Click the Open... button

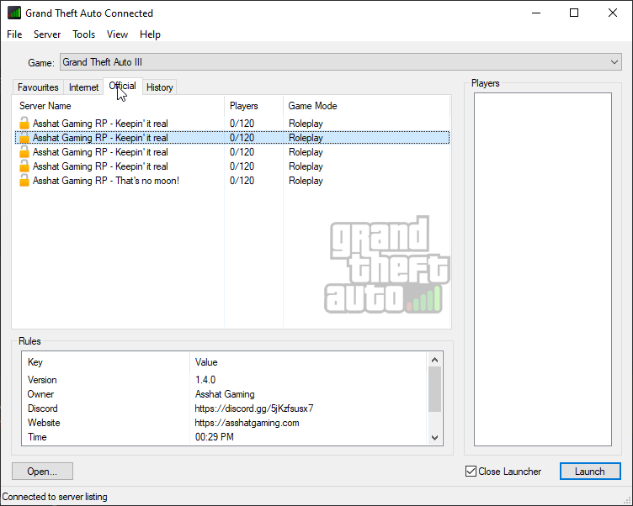(x=42, y=472)
